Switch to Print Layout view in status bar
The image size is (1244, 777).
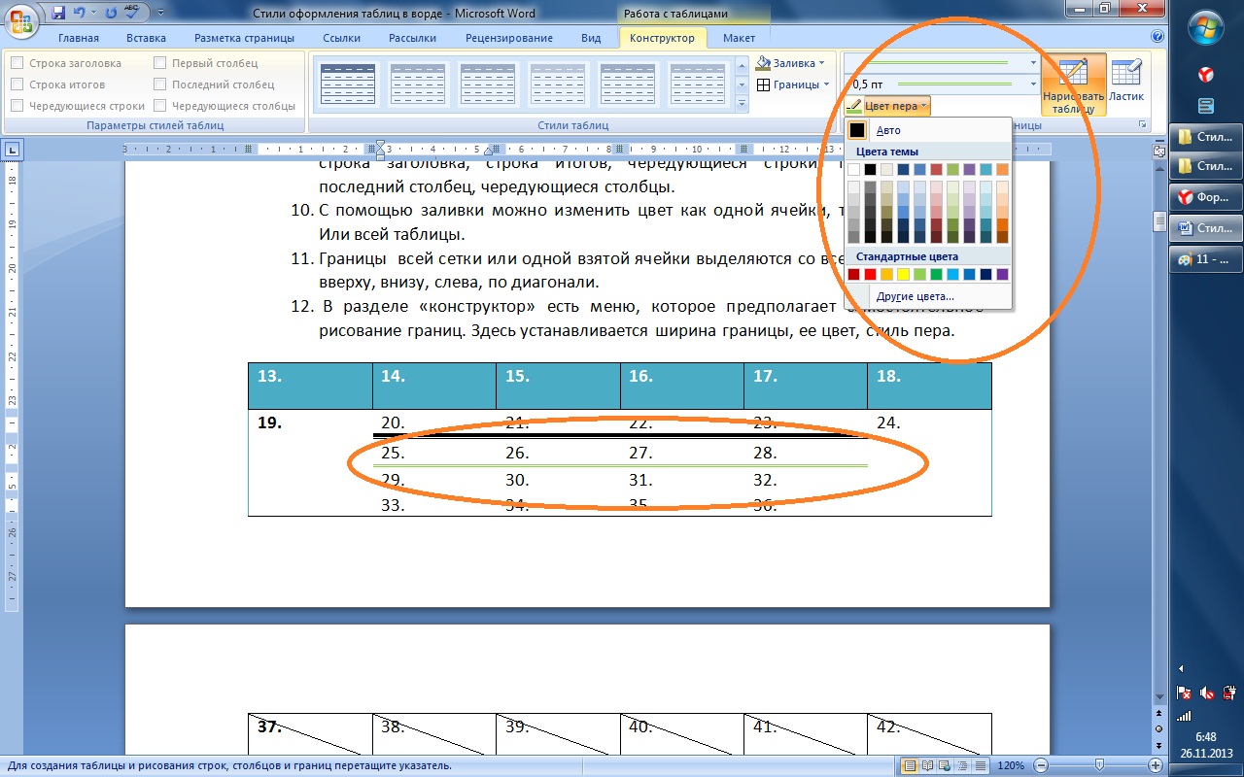pos(911,765)
